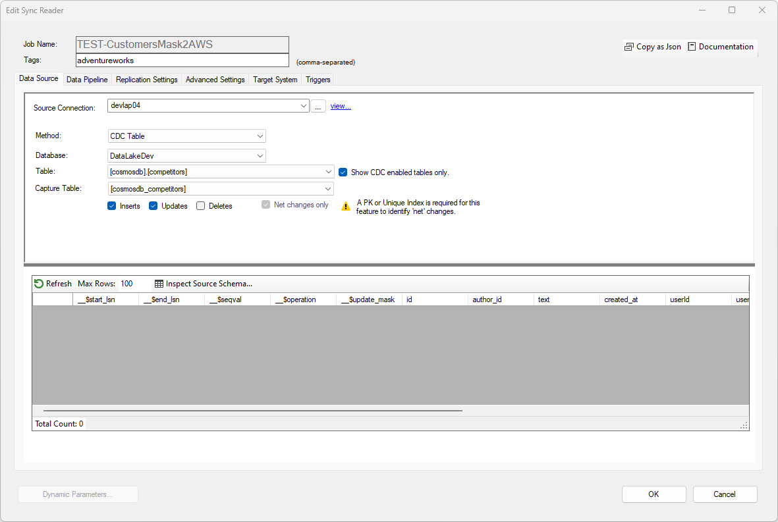This screenshot has height=522, width=778.
Task: Open the Triggers tab
Action: tap(318, 79)
